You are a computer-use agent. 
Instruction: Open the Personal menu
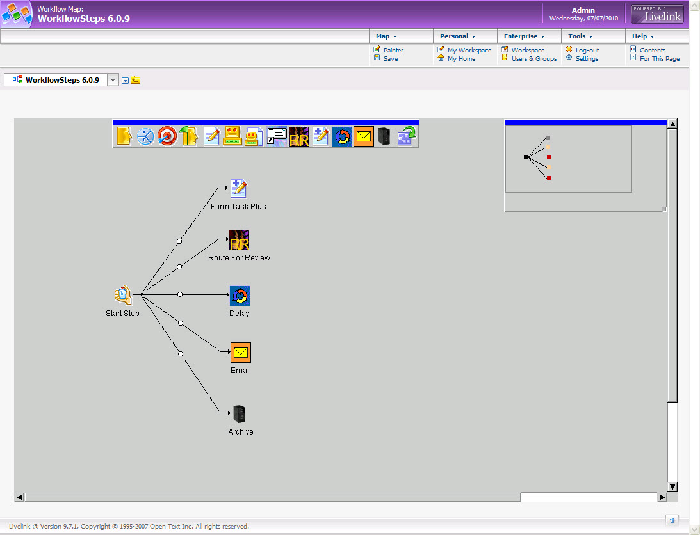pos(457,36)
